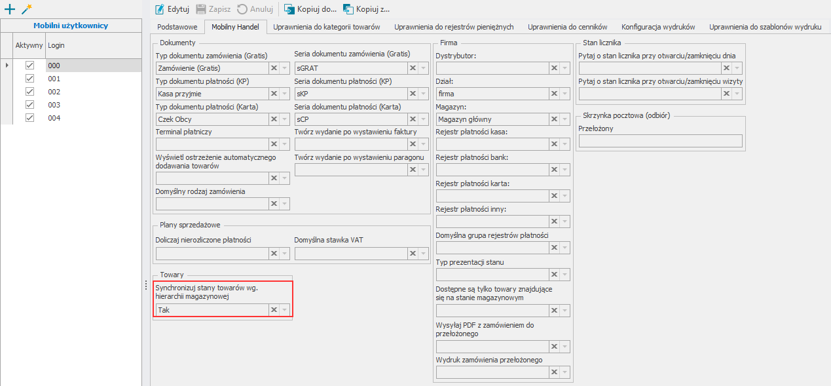This screenshot has height=386, width=831.
Task: Click the panel splitter handle dots
Action: coord(146,285)
